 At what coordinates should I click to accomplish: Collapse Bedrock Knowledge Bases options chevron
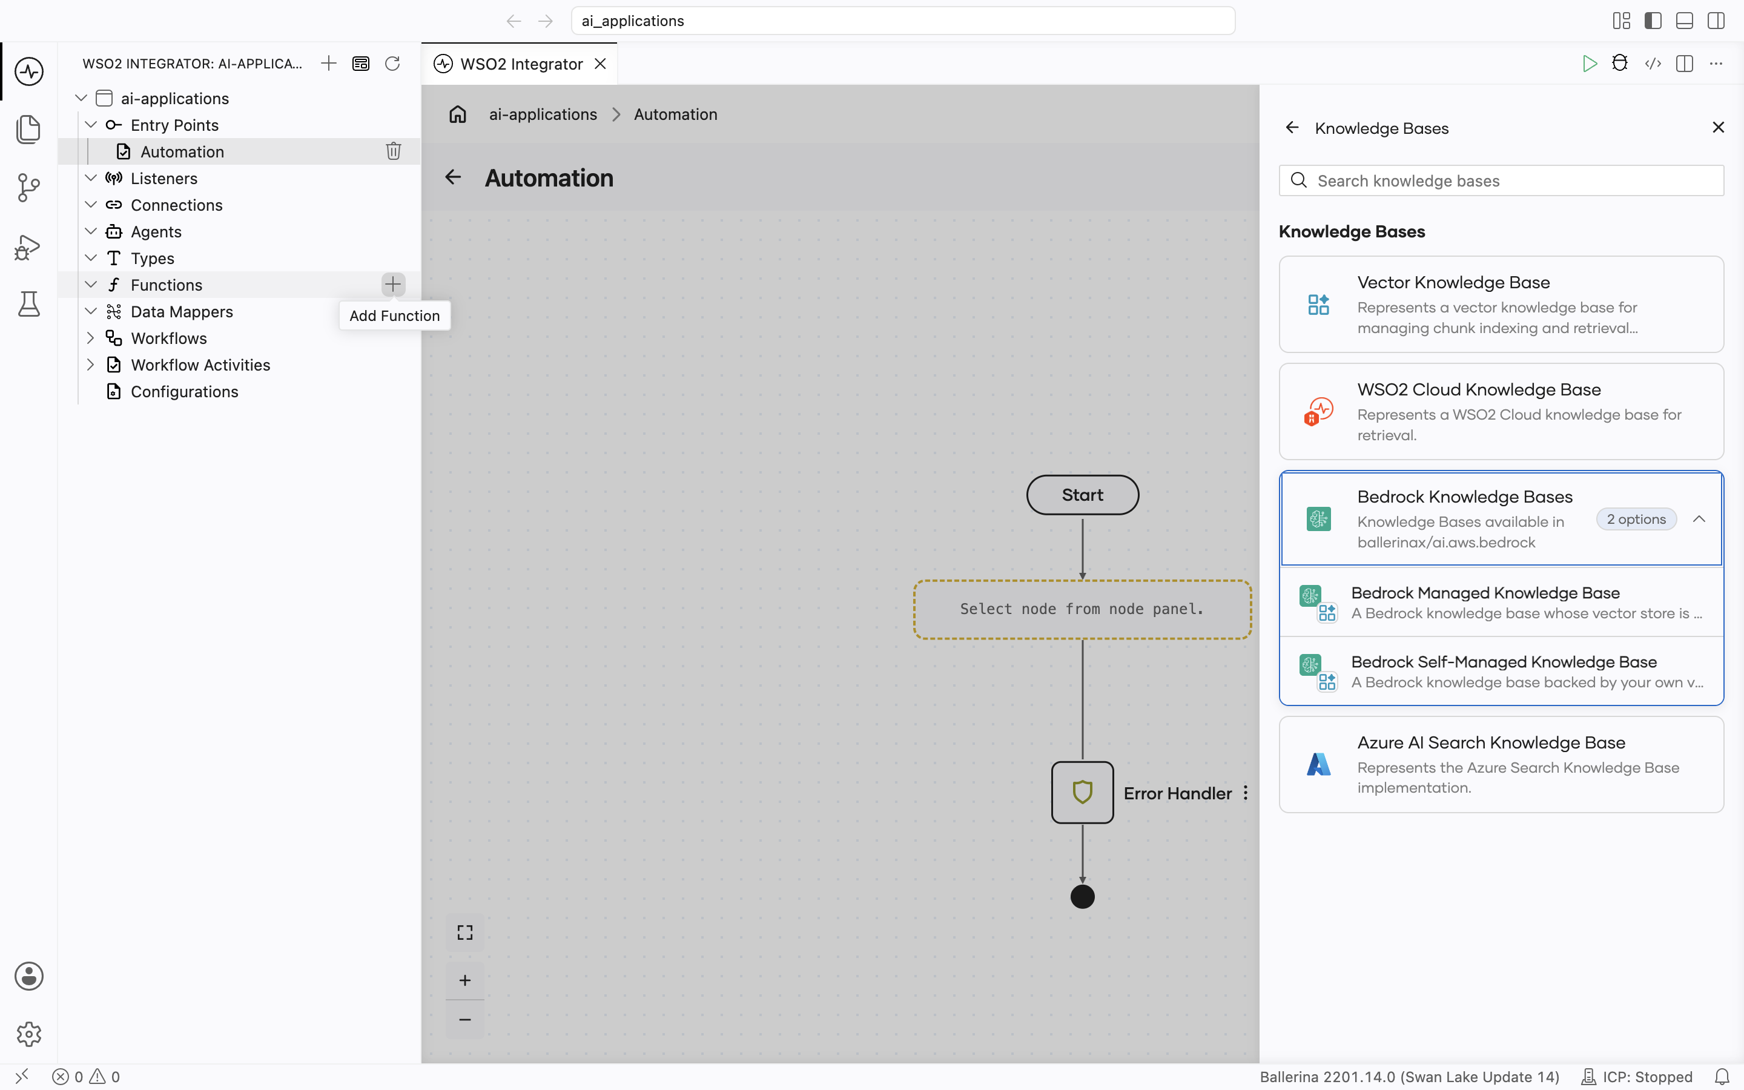[x=1699, y=519]
